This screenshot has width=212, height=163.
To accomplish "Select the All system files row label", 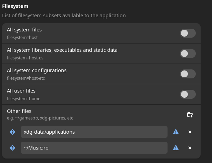I will pyautogui.click(x=24, y=30).
